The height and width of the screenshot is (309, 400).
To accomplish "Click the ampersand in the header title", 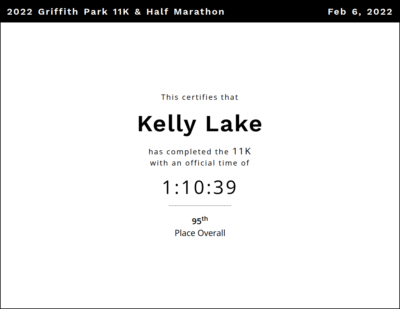I will coord(138,12).
